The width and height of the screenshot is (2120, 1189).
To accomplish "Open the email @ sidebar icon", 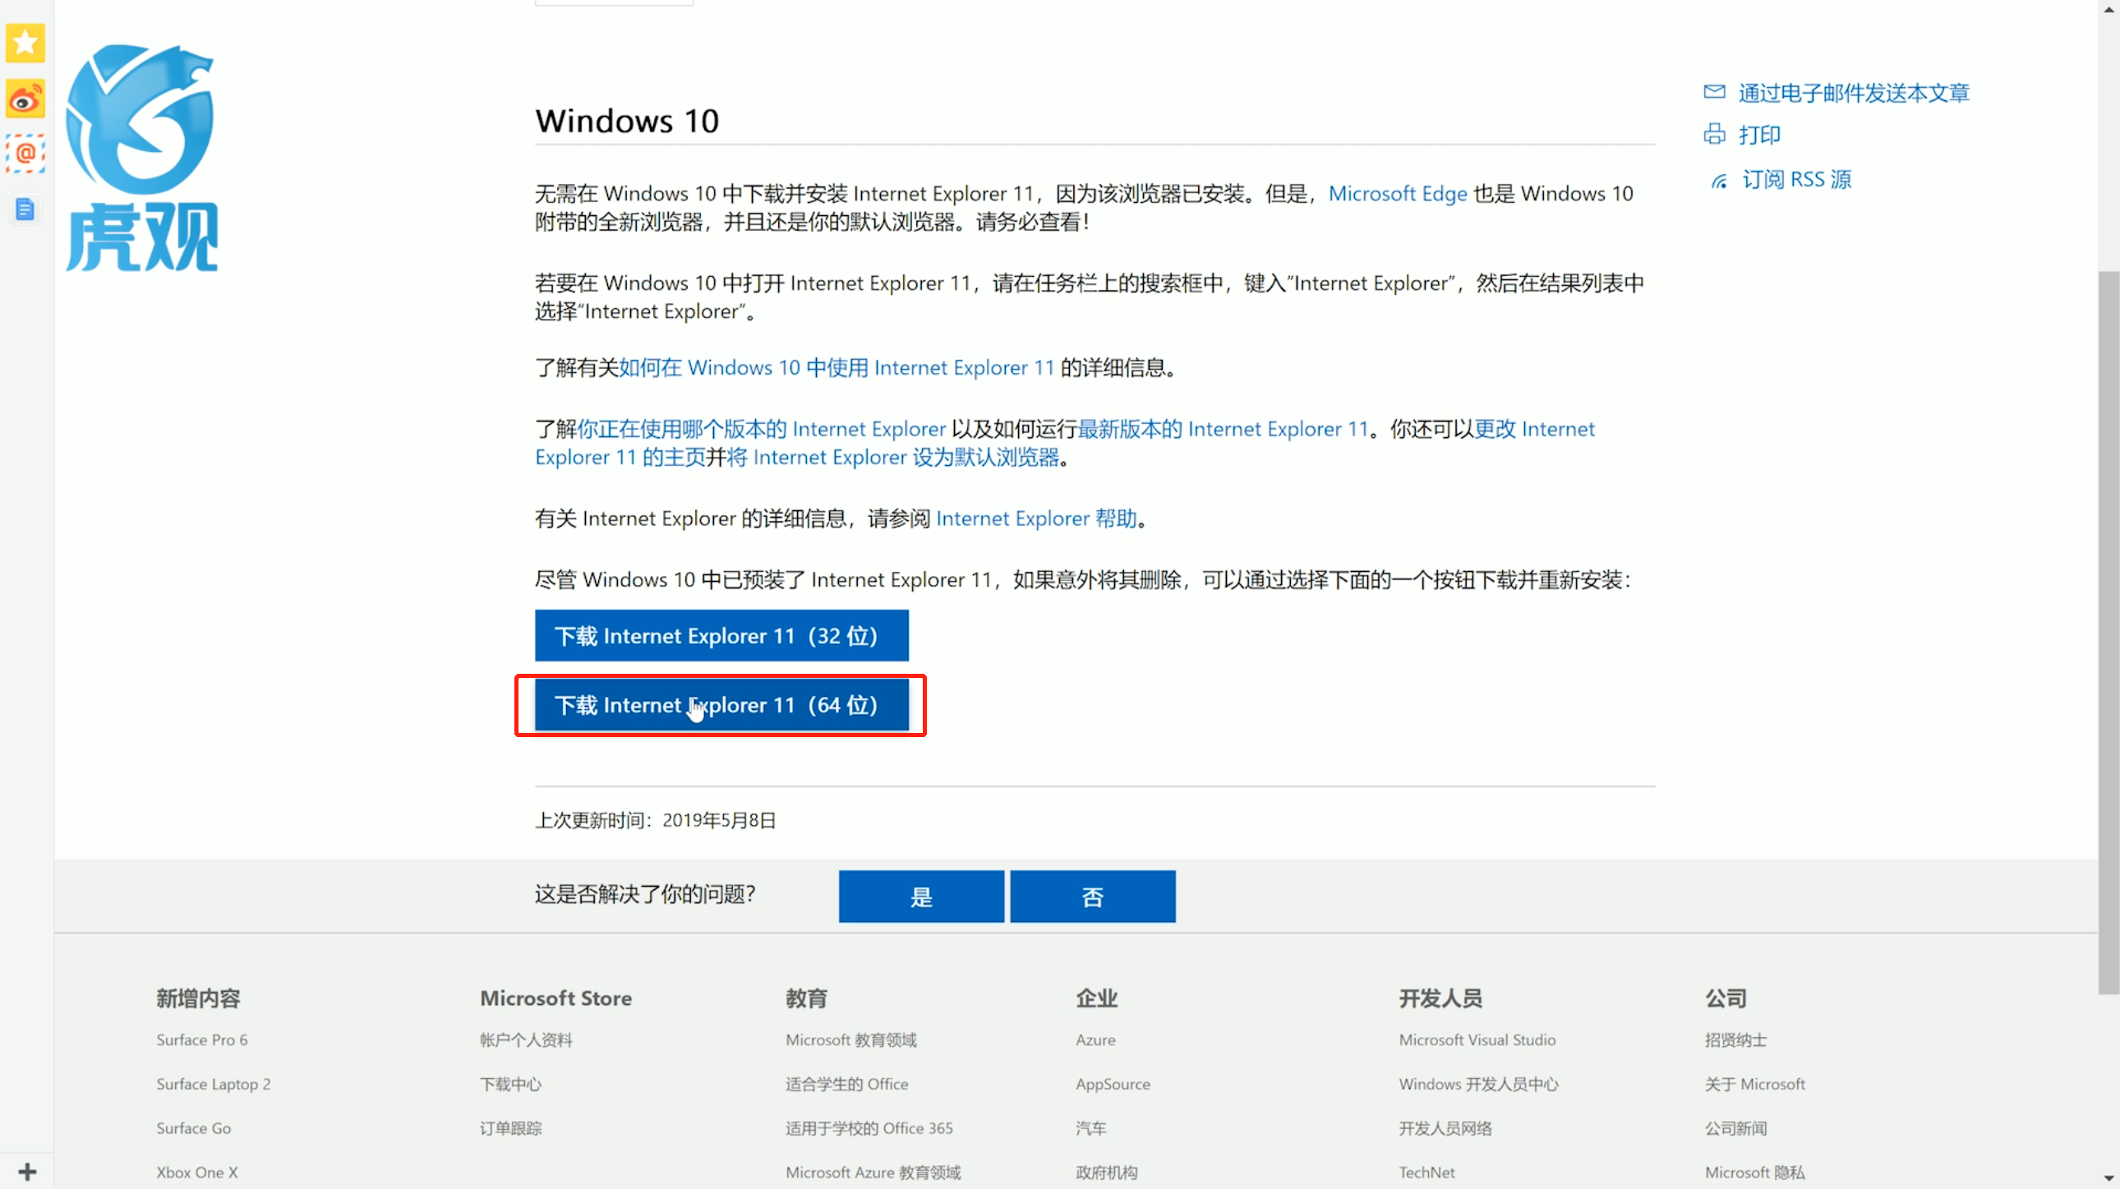I will 25,154.
